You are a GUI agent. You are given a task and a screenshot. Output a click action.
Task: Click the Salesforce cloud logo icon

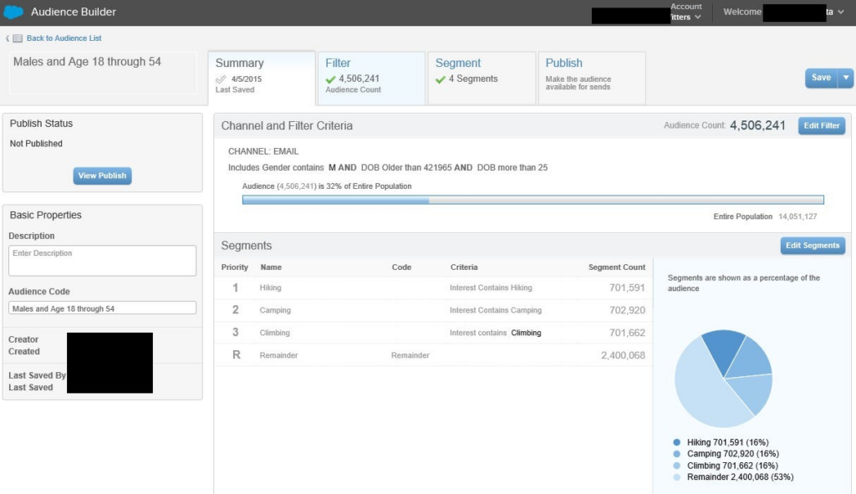13,13
